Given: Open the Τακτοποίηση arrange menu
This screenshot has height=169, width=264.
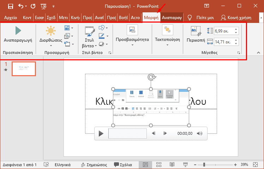Looking at the screenshot, I should (167, 35).
